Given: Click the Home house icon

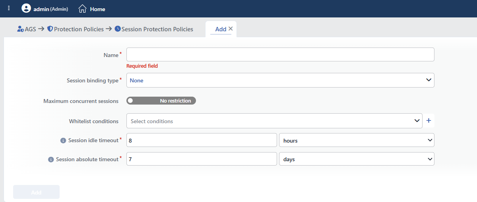Looking at the screenshot, I should [x=82, y=8].
